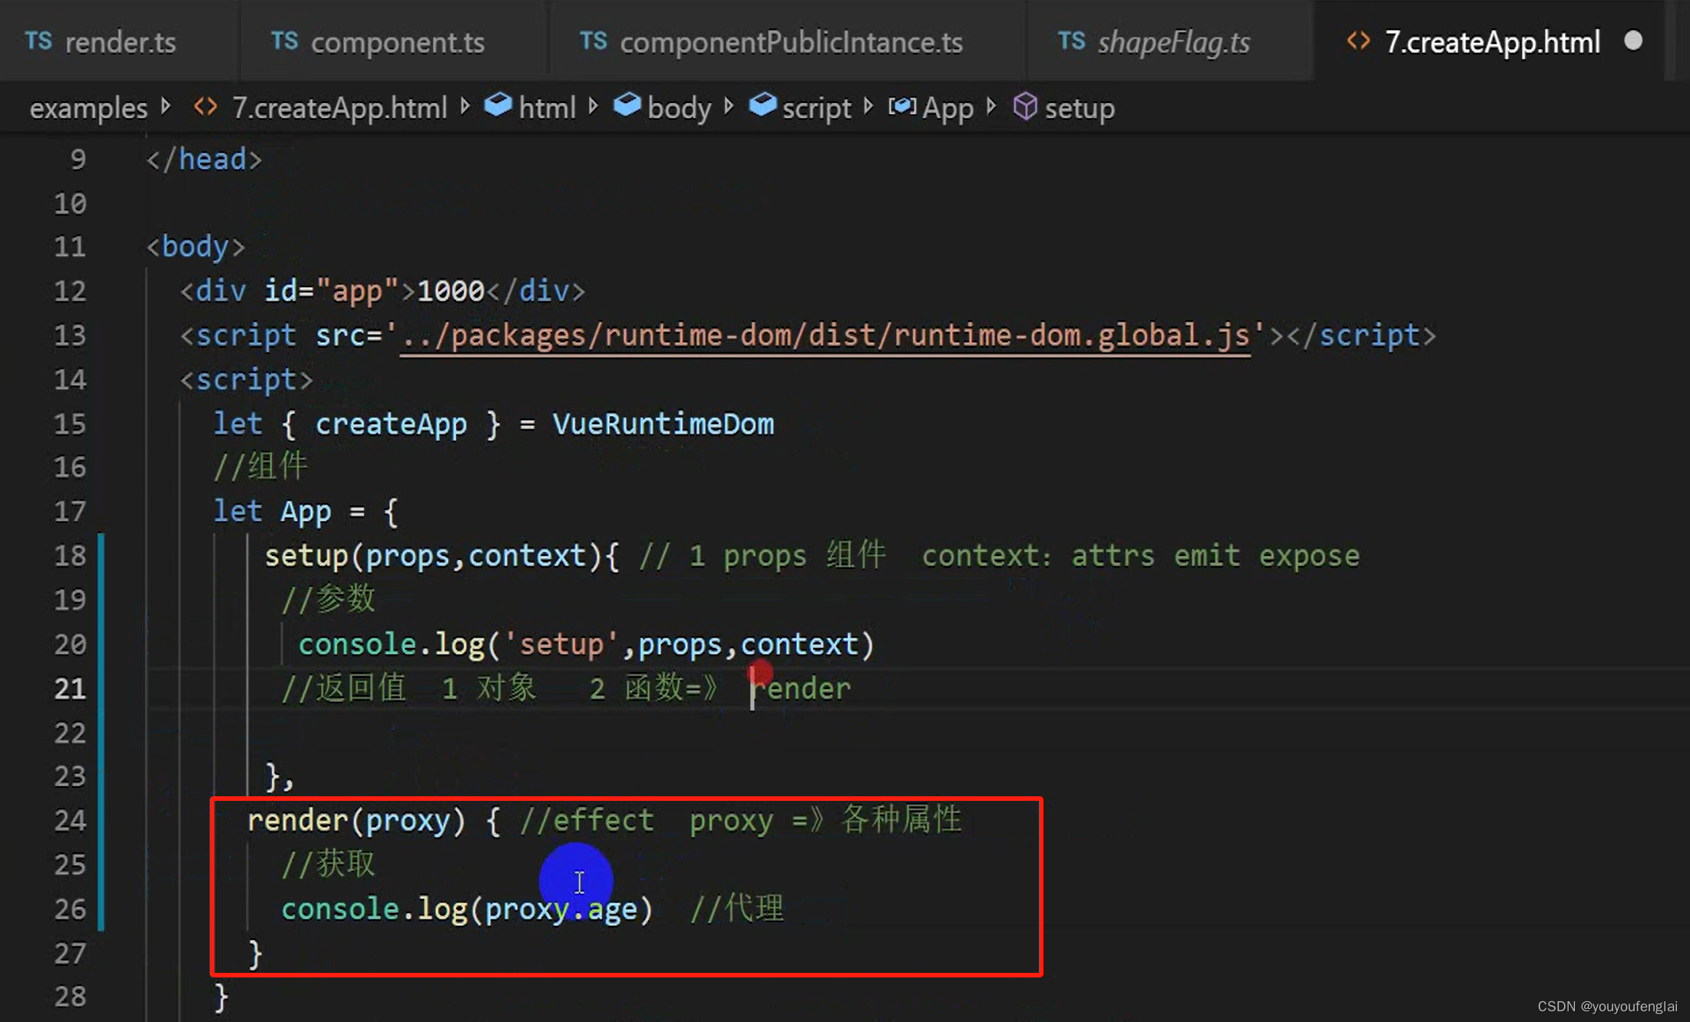This screenshot has width=1690, height=1022.
Task: Click 'console' on line 20
Action: pos(357,644)
